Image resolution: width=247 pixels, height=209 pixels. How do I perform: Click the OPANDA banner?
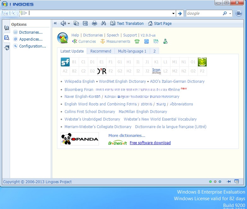(x=80, y=139)
